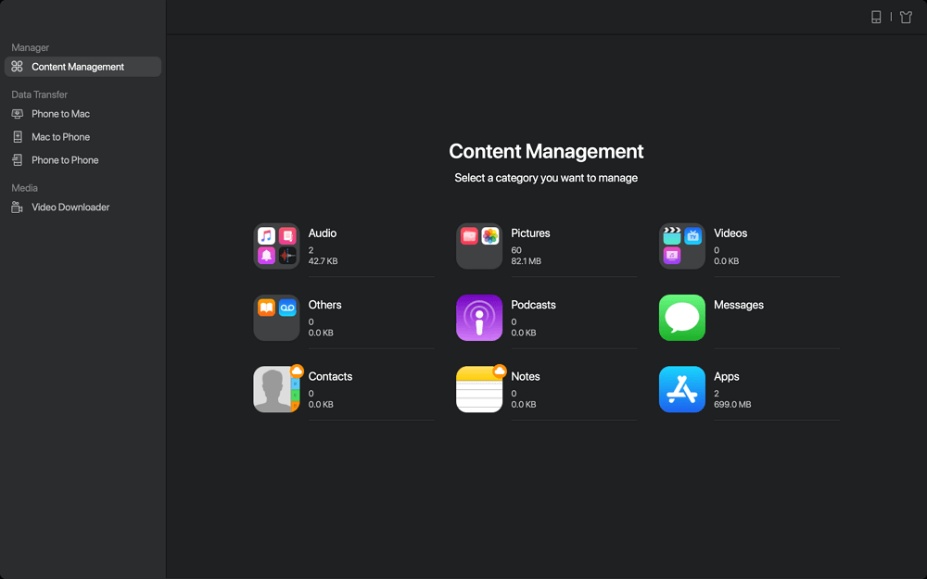Click the iCloud badge on Notes icon
The height and width of the screenshot is (579, 927).
pyautogui.click(x=500, y=371)
